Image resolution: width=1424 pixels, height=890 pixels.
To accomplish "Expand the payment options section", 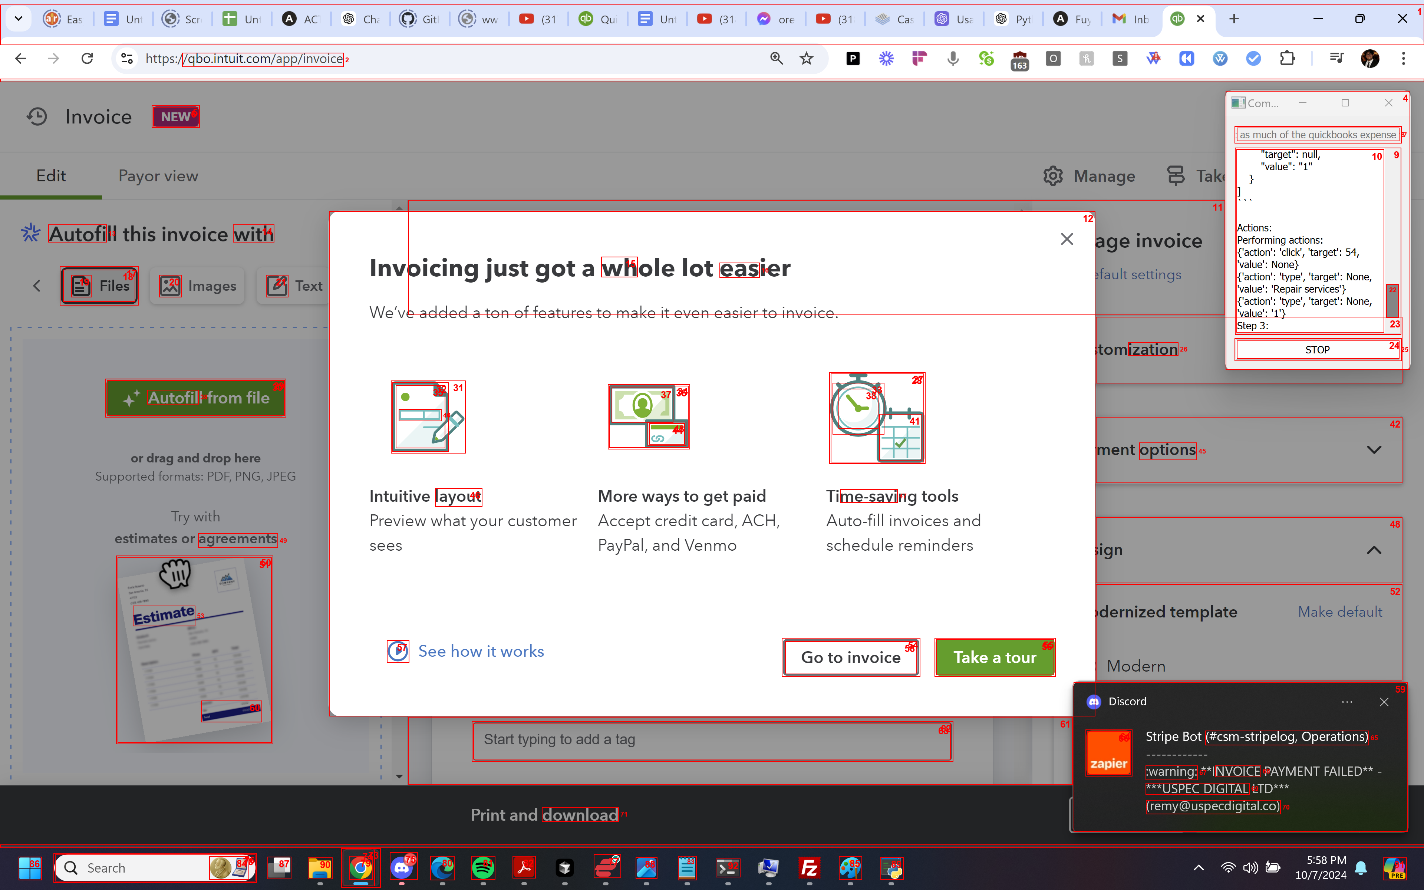I will 1374,450.
